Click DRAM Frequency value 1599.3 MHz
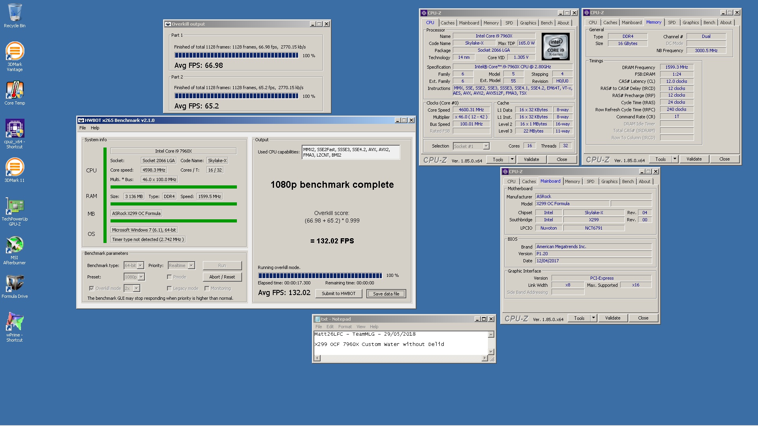Screen dimensions: 758x426 click(677, 67)
